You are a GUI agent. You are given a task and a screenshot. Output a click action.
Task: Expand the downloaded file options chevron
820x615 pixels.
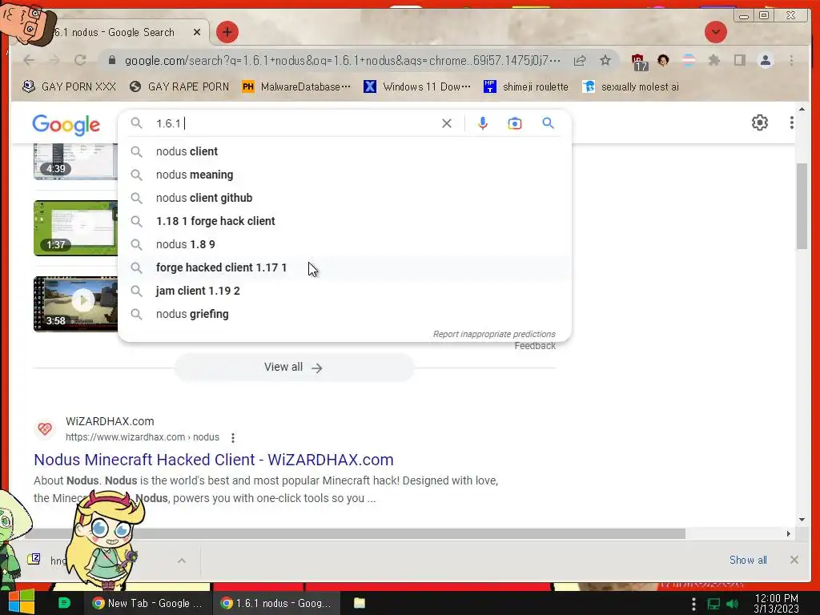click(x=182, y=561)
